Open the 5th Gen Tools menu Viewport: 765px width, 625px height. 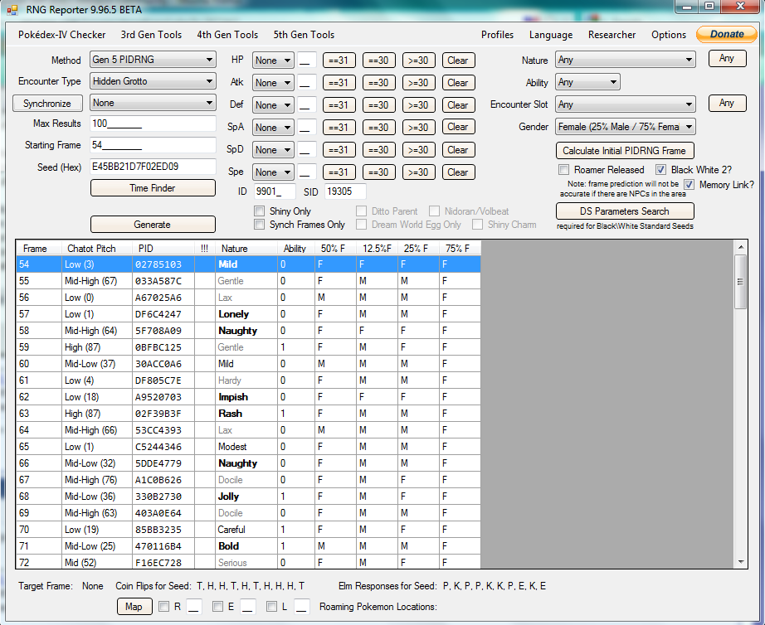[304, 35]
